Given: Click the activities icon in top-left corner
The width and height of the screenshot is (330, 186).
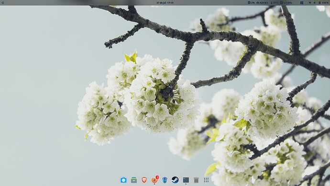Looking at the screenshot, I should point(3,3).
